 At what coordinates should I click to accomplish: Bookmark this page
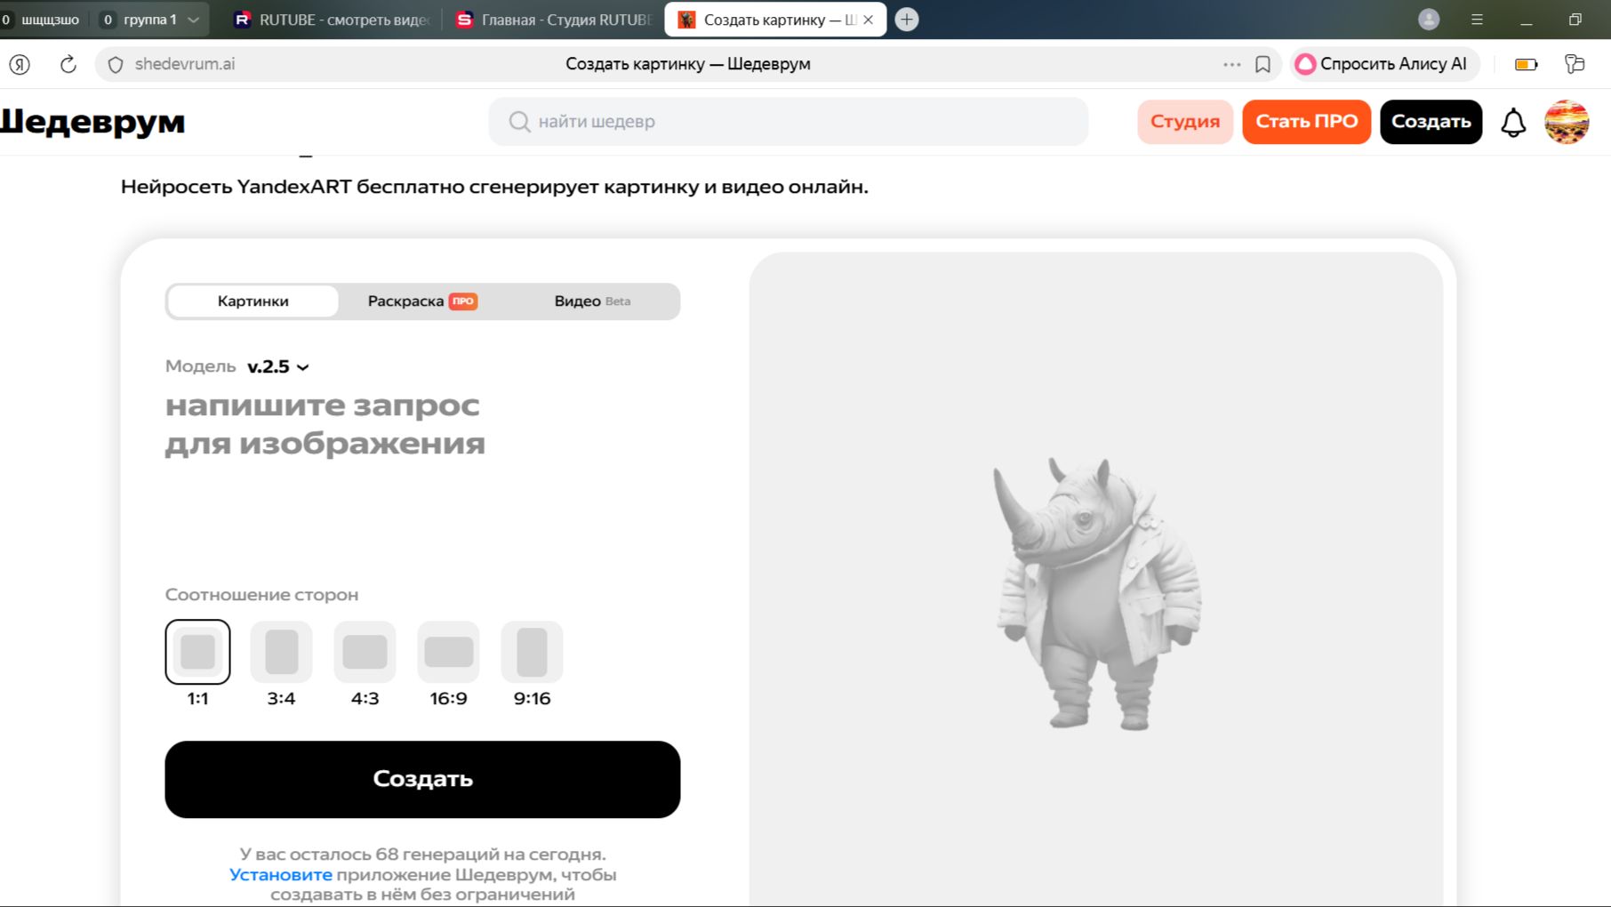coord(1262,64)
